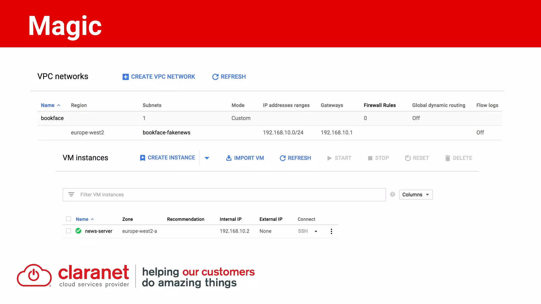Click the VM instances Refresh icon
Image resolution: width=541 pixels, height=304 pixels.
point(283,158)
